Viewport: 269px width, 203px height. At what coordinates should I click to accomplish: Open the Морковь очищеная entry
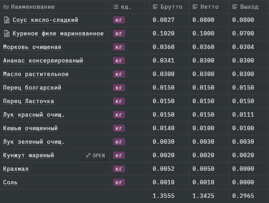pos(32,47)
